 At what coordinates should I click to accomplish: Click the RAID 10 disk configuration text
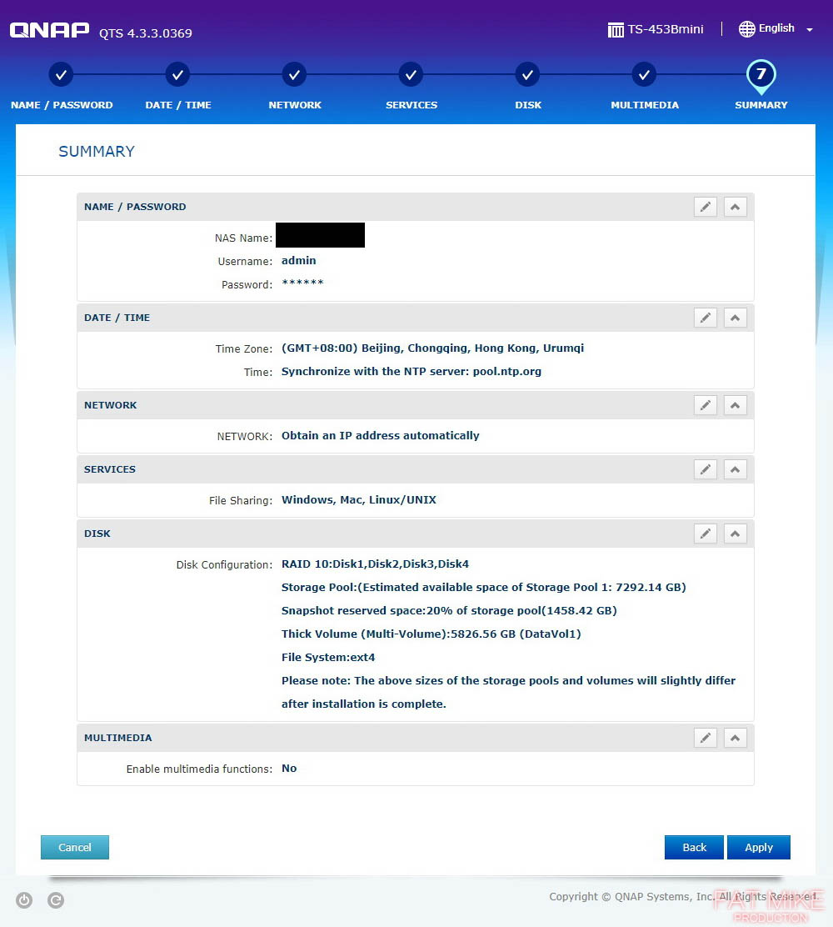click(375, 564)
